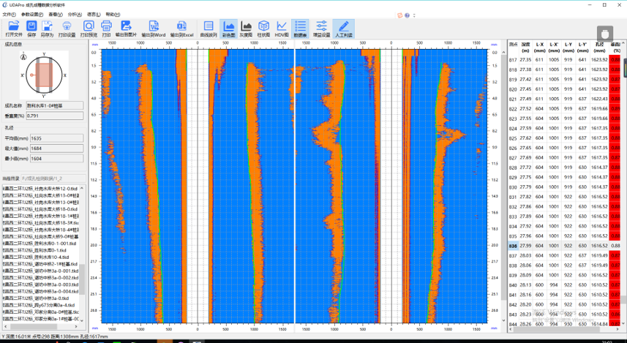The width and height of the screenshot is (627, 343).
Task: Click the 平均值(mm) field showing 1635
Action: click(56, 137)
